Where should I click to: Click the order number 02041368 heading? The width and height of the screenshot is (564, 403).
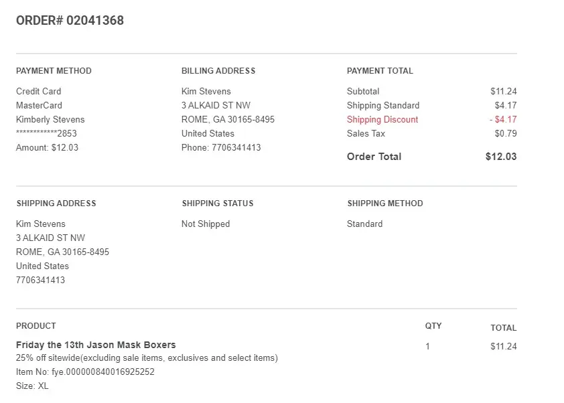click(x=70, y=20)
